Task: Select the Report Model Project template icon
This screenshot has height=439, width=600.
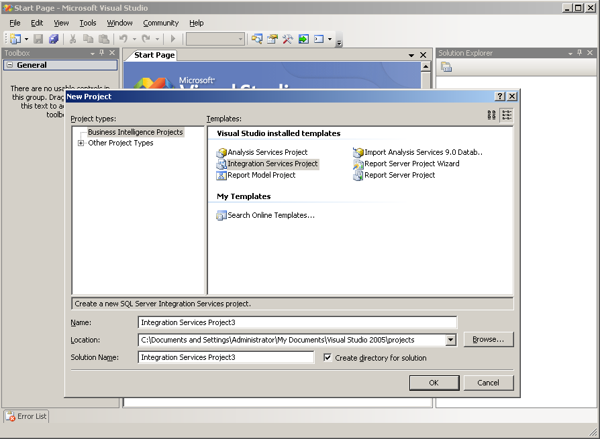Action: click(x=221, y=176)
